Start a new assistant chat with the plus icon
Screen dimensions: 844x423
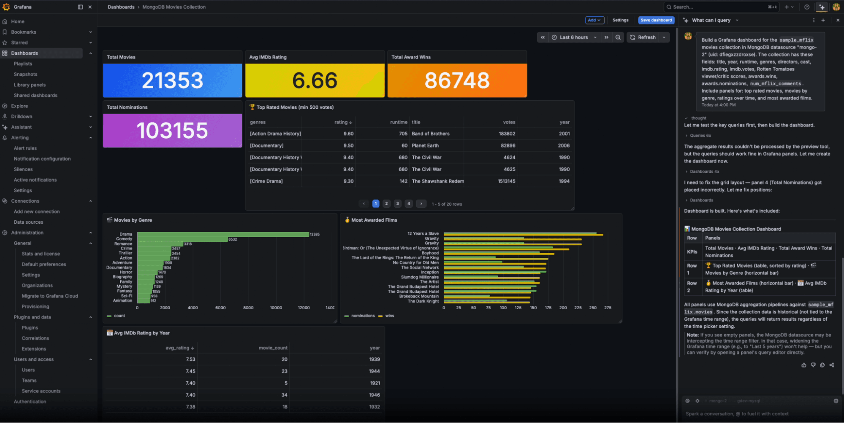pyautogui.click(x=823, y=20)
